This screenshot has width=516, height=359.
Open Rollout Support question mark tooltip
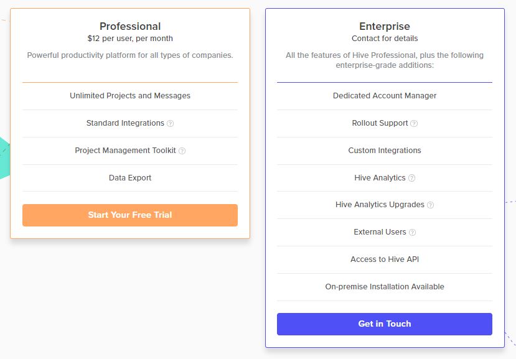click(x=414, y=123)
